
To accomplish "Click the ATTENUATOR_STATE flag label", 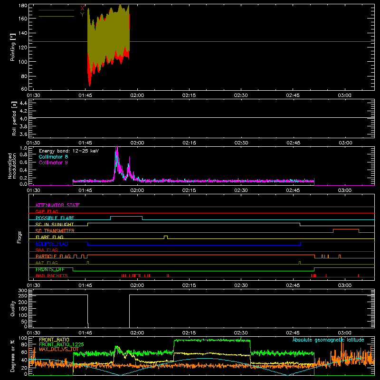I will (57, 205).
